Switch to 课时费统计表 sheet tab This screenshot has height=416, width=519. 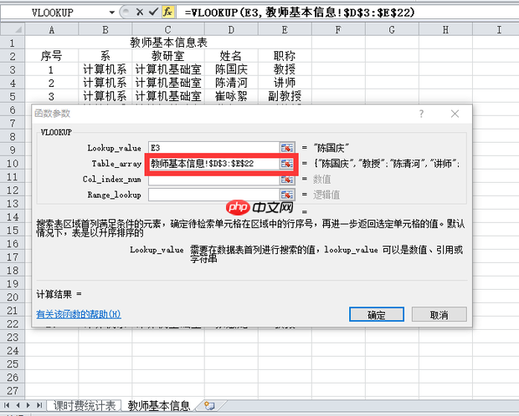click(85, 405)
